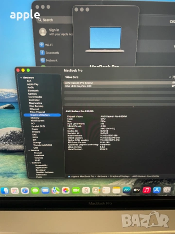Open Photos from the Dock
This screenshot has height=234, width=175.
tap(66, 190)
